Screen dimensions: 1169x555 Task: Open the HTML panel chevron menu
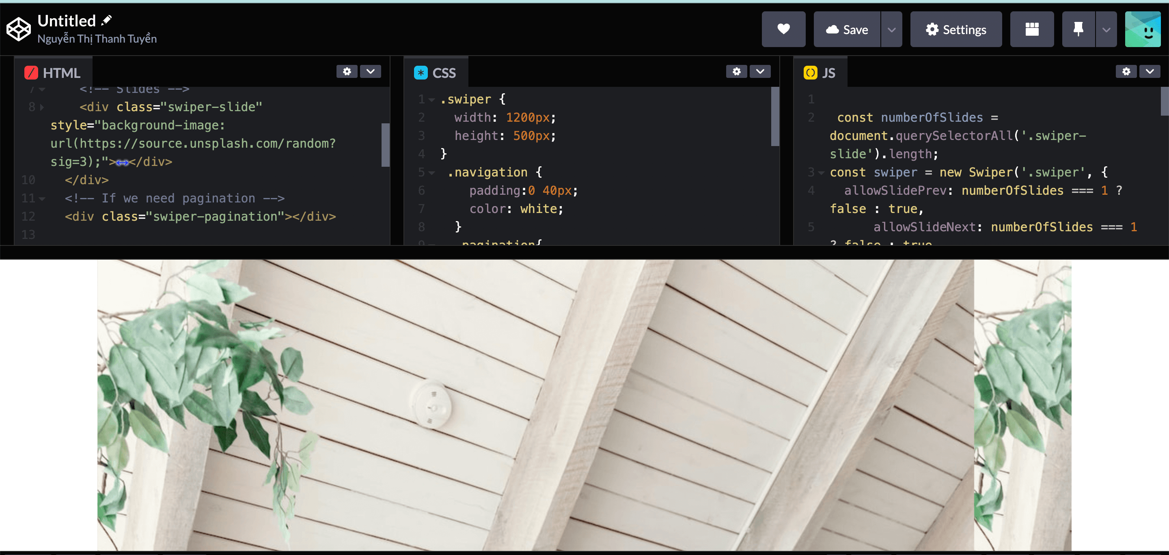click(x=370, y=71)
